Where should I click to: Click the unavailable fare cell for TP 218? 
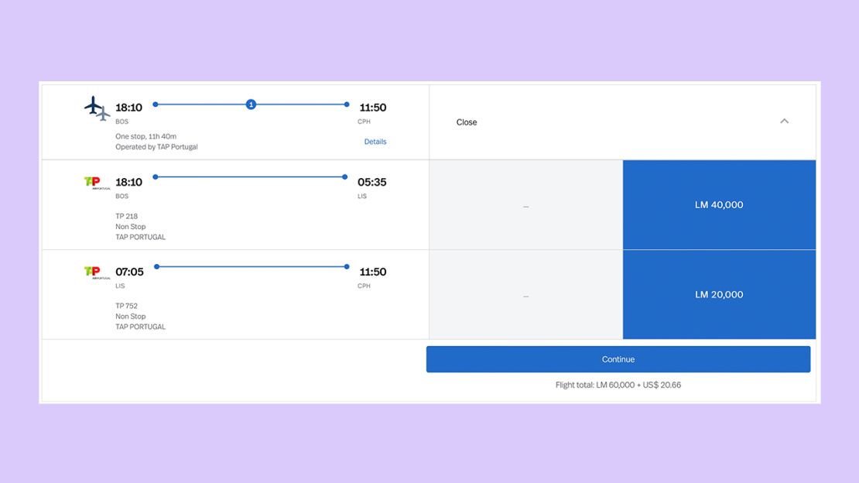[526, 204]
